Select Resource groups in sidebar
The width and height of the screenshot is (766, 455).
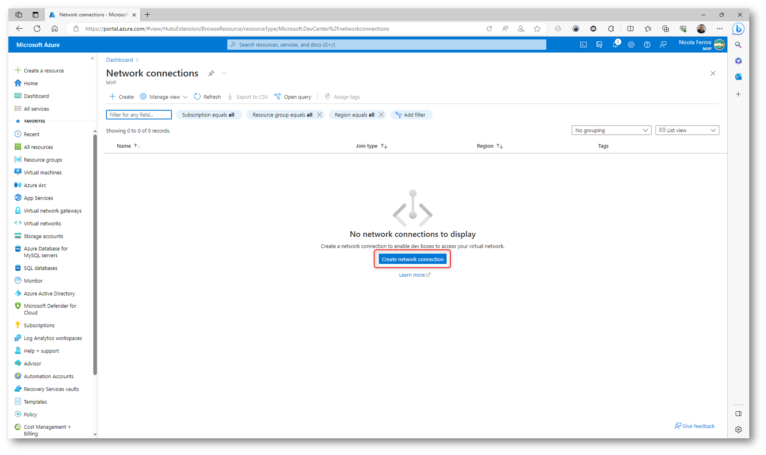click(43, 159)
